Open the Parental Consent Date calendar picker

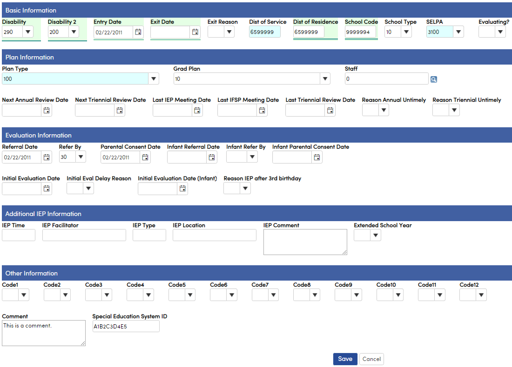pyautogui.click(x=145, y=157)
